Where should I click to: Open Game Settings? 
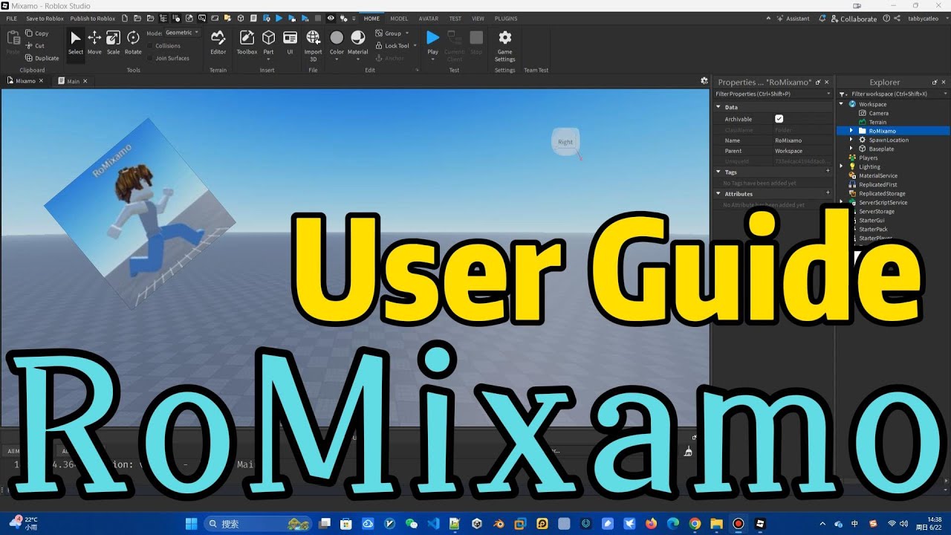(504, 45)
